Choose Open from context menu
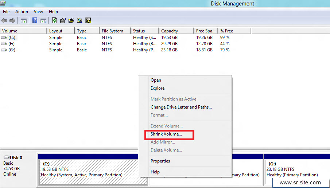The height and width of the screenshot is (188, 330). (156, 80)
